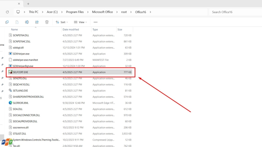Click Compressed (zipp... type cell
The image size is (262, 147).
click(103, 140)
